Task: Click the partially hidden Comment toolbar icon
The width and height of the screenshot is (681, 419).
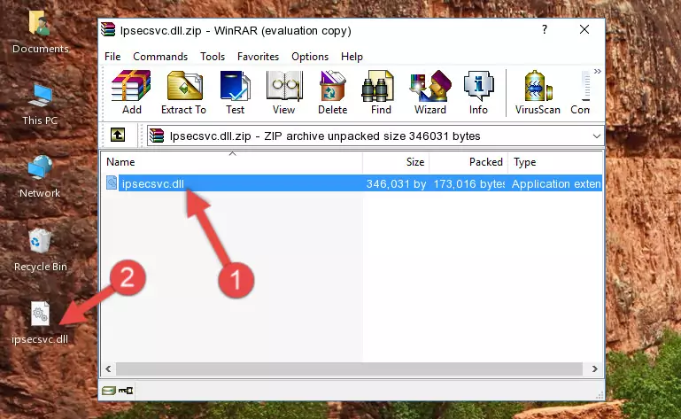Action: tap(581, 93)
